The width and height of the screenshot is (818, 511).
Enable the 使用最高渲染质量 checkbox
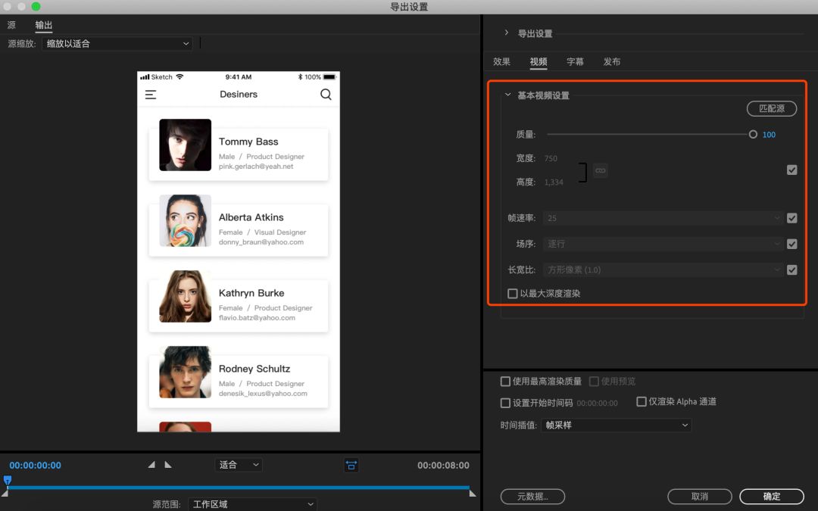click(505, 382)
